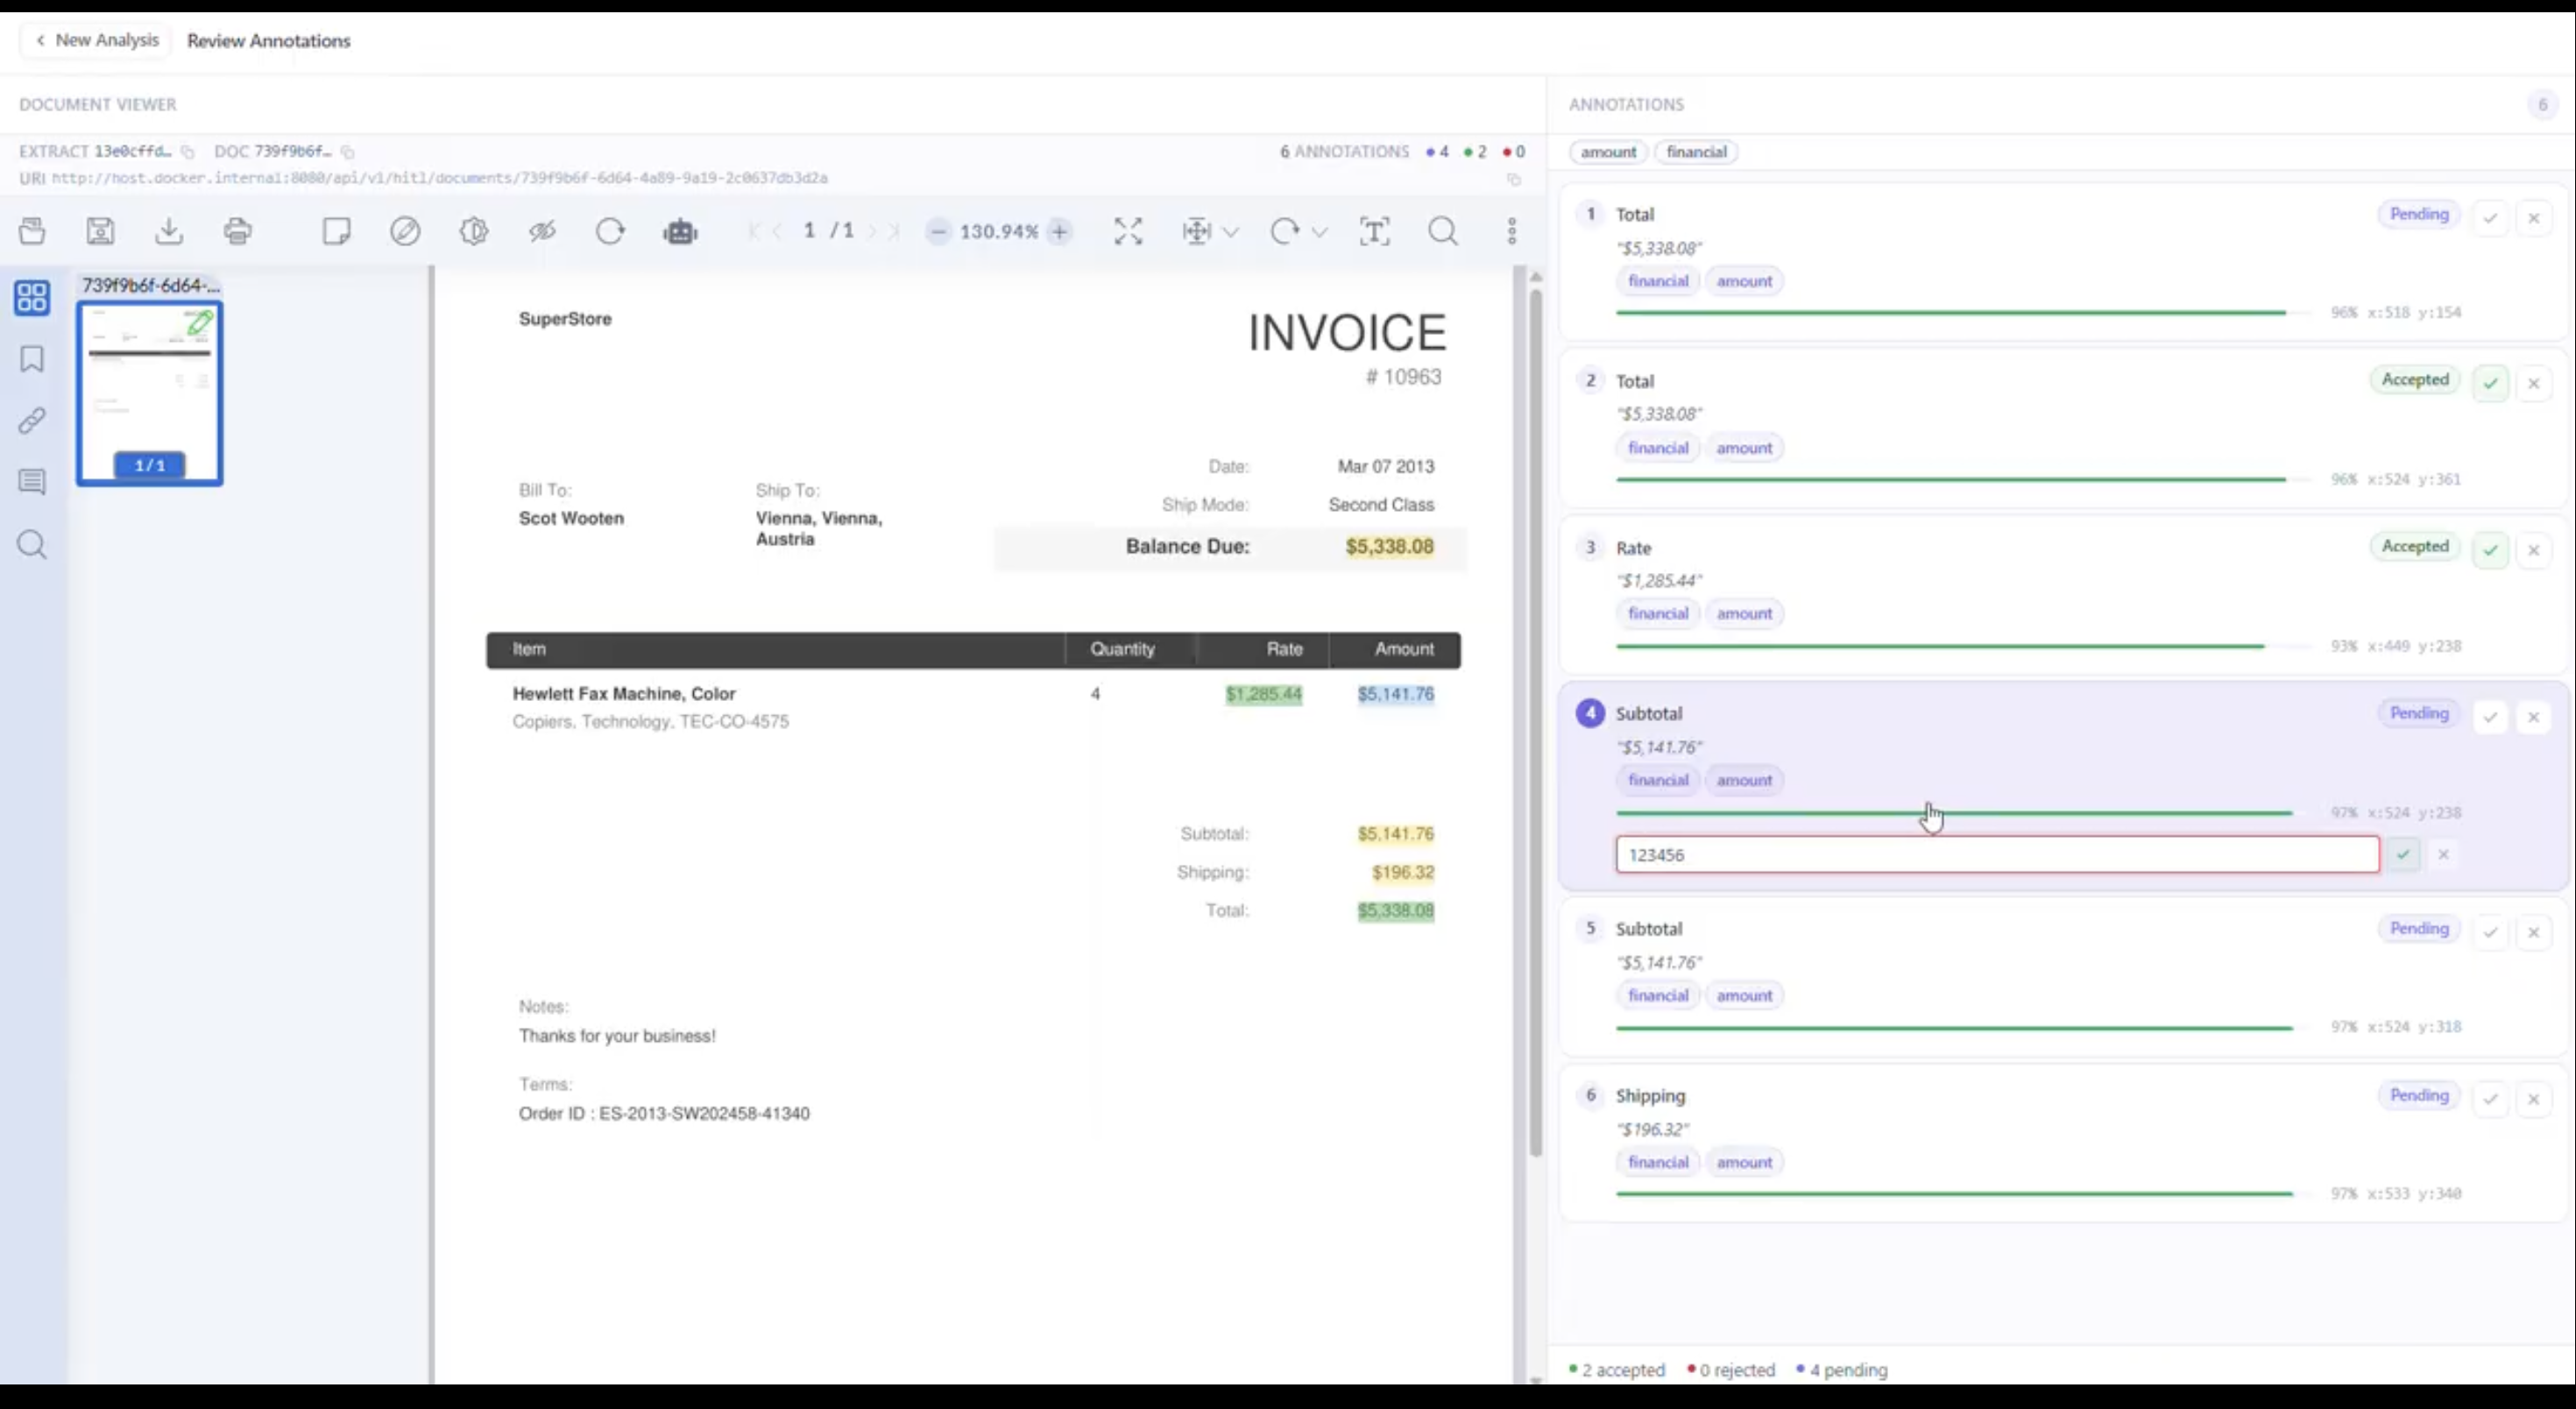Copy the document URI
Image resolution: width=2576 pixels, height=1409 pixels.
click(1514, 179)
